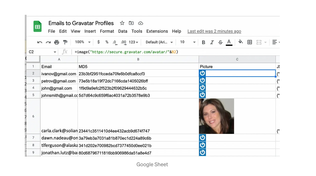The width and height of the screenshot is (316, 176).
Task: Star the Emails to Gravatar Profiles document
Action: [x=122, y=23]
